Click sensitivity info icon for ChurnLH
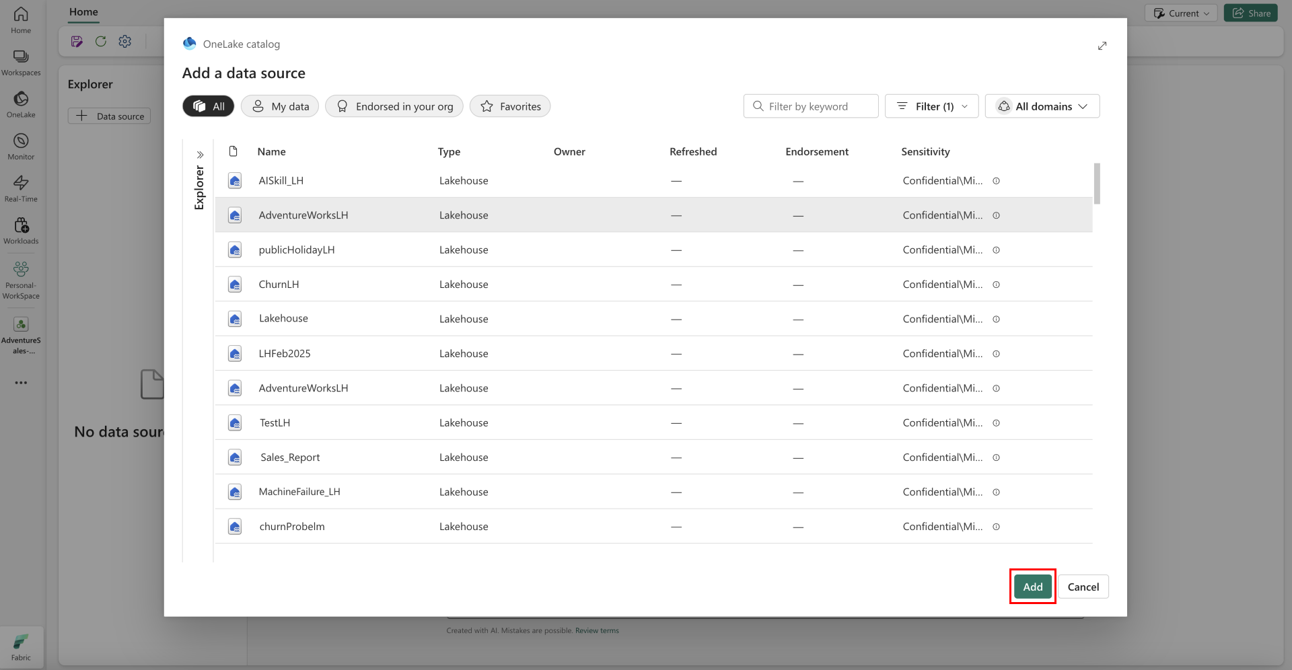 click(997, 285)
